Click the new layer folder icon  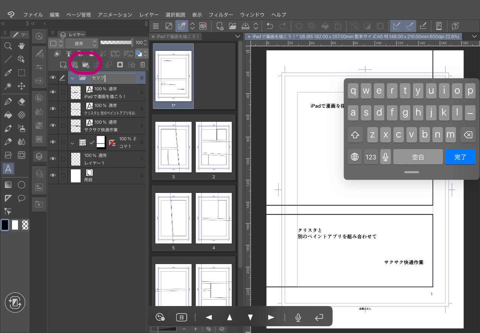click(85, 64)
